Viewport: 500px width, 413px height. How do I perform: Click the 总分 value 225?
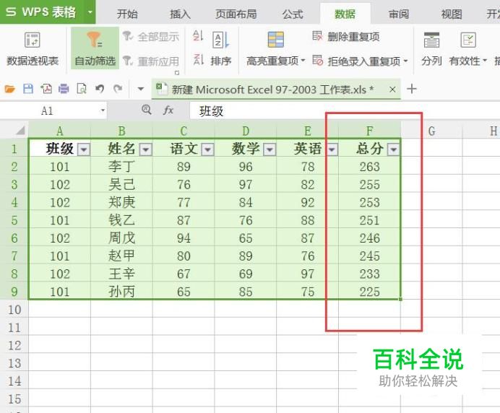tap(369, 291)
